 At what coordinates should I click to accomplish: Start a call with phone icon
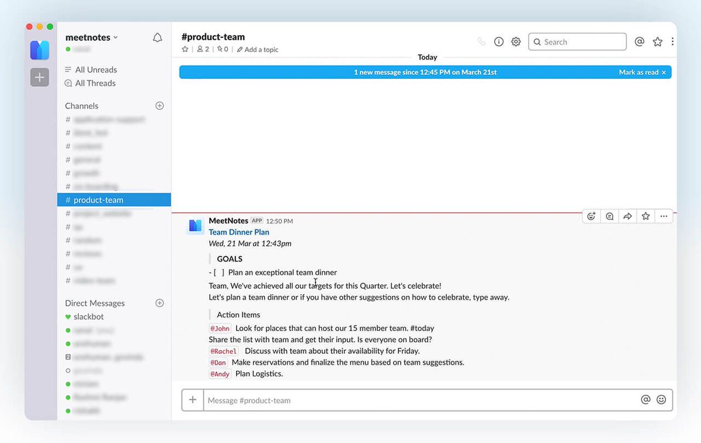click(481, 42)
